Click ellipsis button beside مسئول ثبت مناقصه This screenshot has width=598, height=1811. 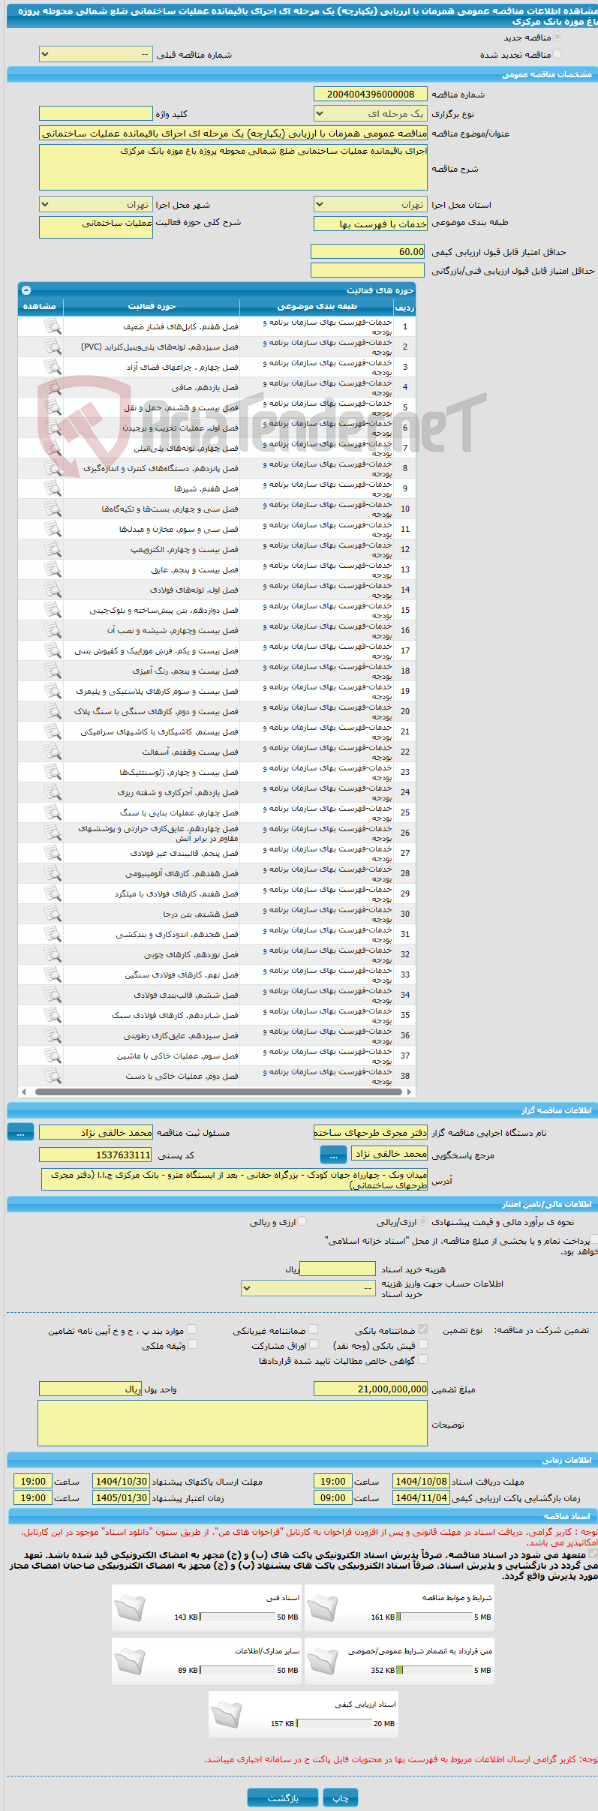pos(20,1132)
